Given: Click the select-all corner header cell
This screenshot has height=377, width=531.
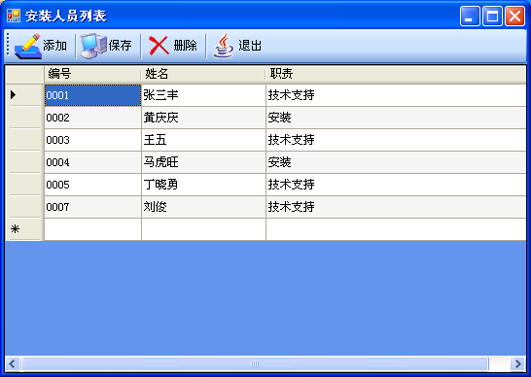Looking at the screenshot, I should tap(24, 75).
